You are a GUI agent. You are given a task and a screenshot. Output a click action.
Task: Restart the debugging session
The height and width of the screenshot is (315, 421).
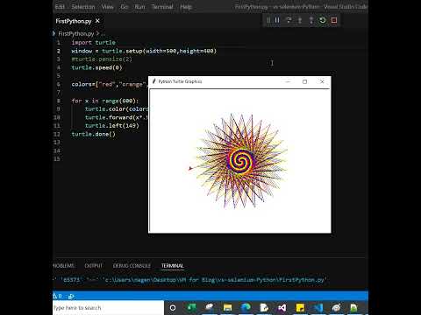click(x=323, y=20)
